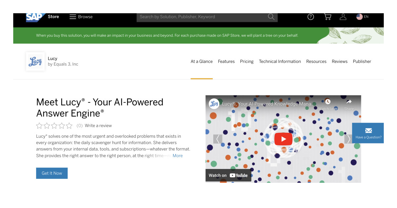This screenshot has height=208, width=397.
Task: Open the Write a review link
Action: tap(98, 126)
